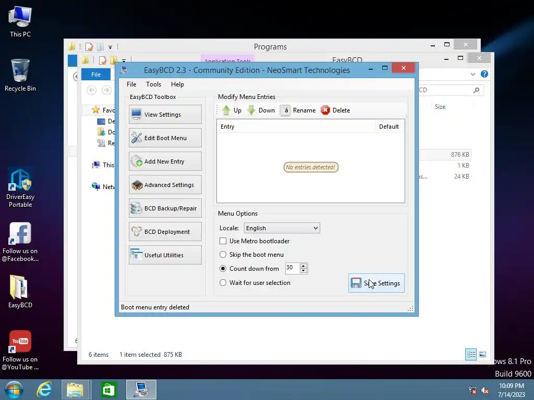The width and height of the screenshot is (534, 400).
Task: Open This PC desktop icon
Action: 20,21
